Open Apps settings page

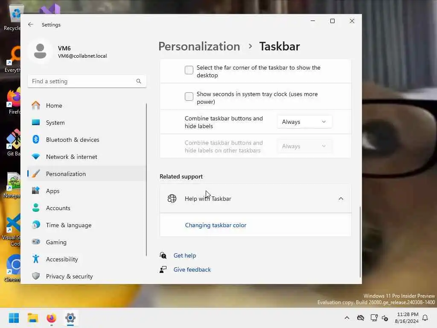[87, 191]
